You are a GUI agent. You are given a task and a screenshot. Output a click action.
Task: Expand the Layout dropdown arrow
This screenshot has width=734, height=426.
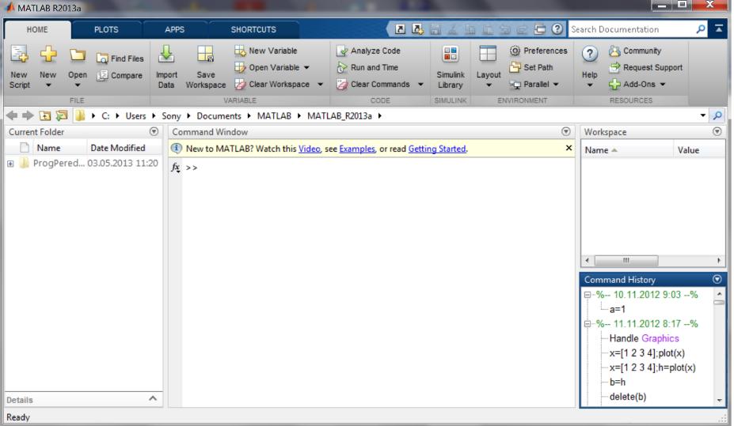pyautogui.click(x=489, y=85)
